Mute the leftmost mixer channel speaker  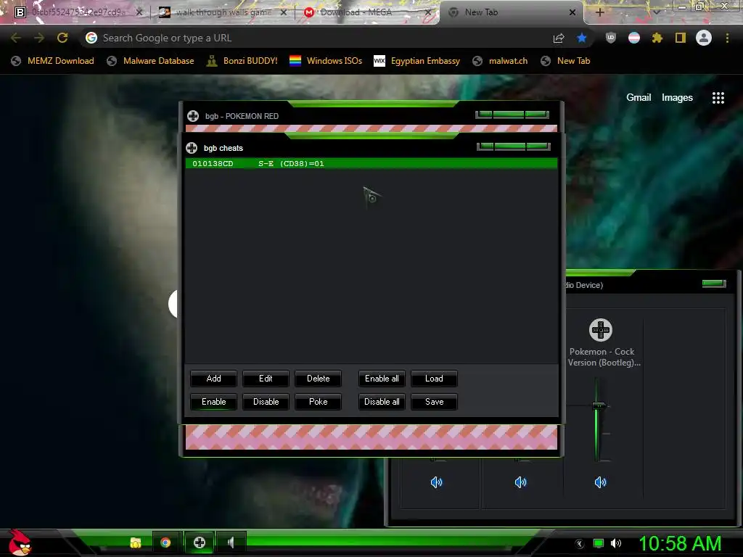click(x=436, y=482)
